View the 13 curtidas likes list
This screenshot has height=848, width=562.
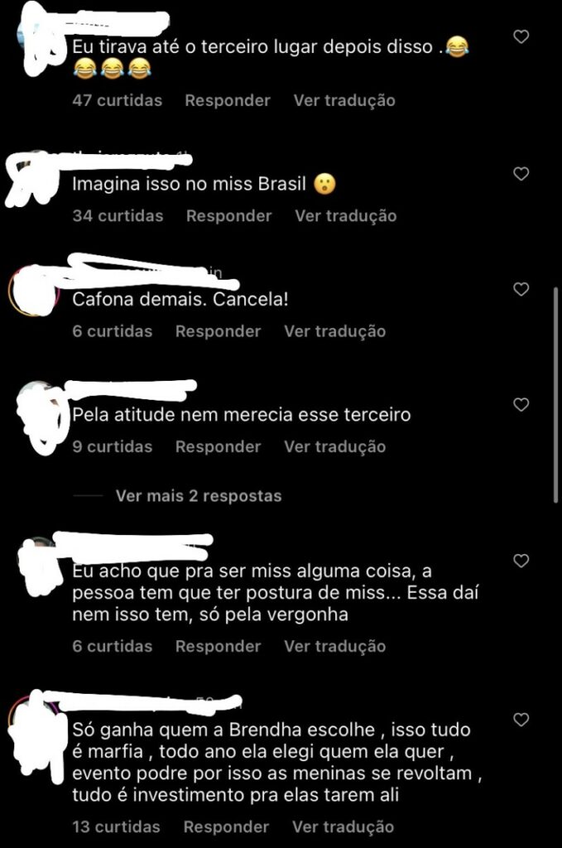[116, 827]
